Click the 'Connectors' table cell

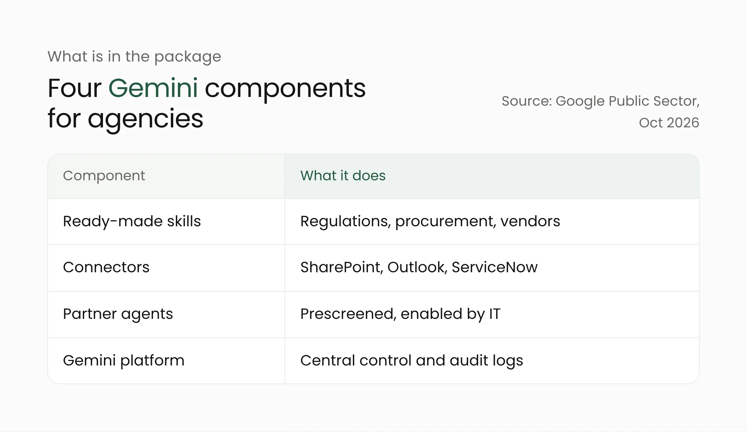click(166, 268)
